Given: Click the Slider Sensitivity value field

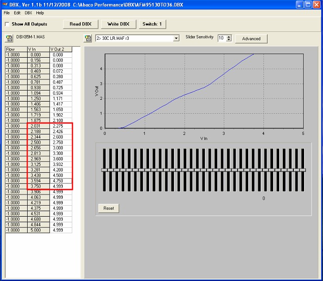Looking at the screenshot, I should pos(221,38).
